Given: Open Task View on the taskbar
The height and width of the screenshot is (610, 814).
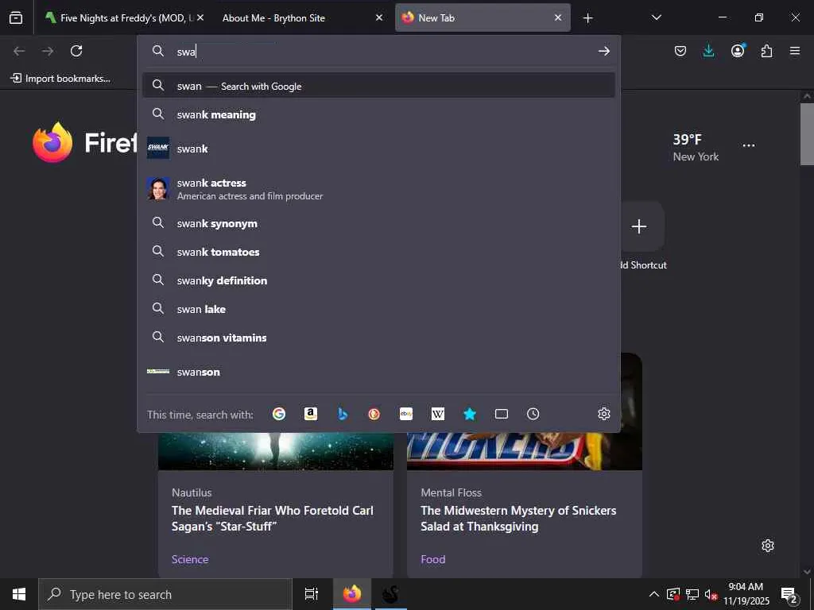Looking at the screenshot, I should 312,594.
